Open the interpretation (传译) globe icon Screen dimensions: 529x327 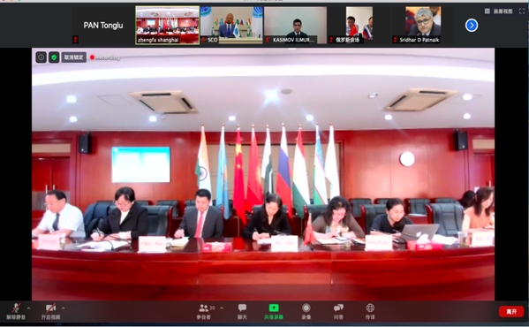pos(370,311)
